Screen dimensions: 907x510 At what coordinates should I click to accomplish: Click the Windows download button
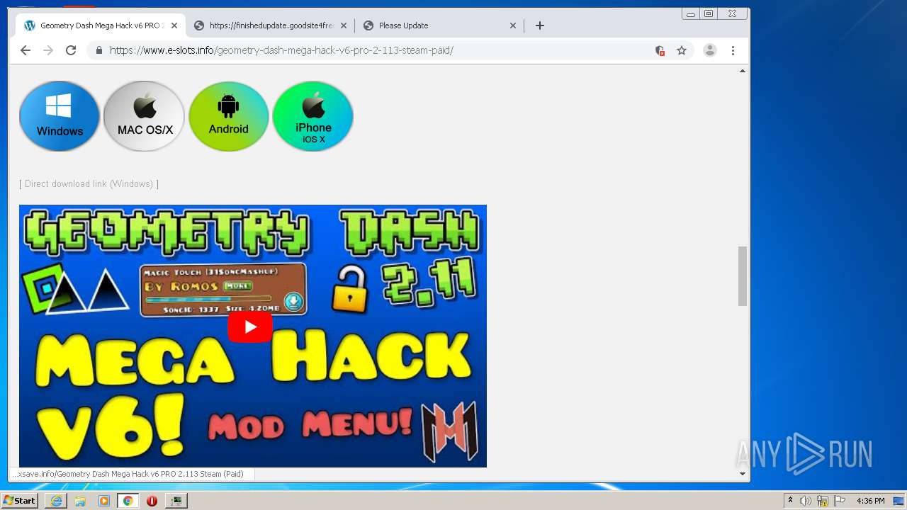60,116
